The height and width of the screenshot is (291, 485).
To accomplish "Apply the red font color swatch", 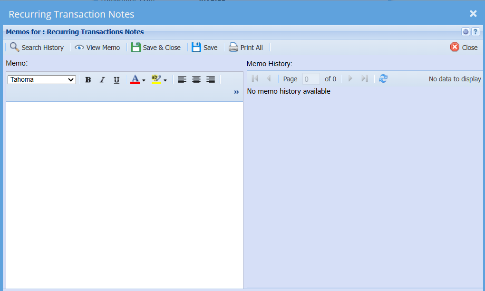I will pyautogui.click(x=135, y=80).
